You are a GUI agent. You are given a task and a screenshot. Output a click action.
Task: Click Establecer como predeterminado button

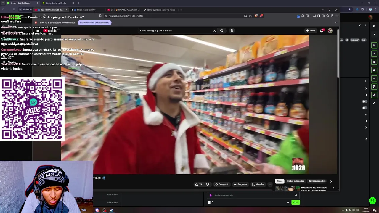94,22
